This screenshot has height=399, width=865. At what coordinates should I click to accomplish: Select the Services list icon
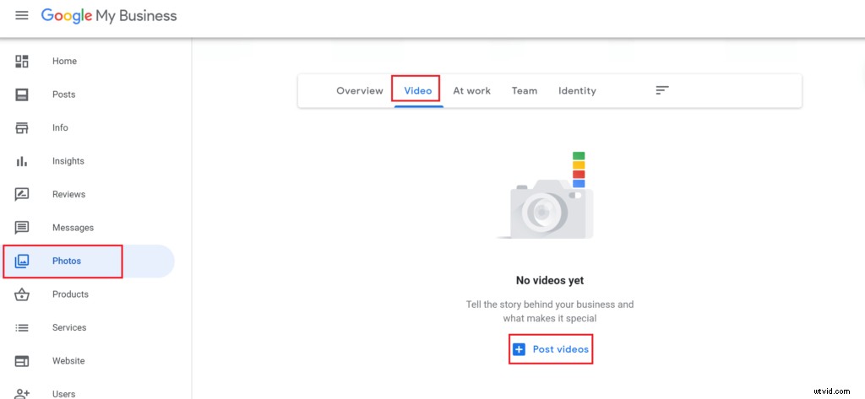click(x=21, y=328)
